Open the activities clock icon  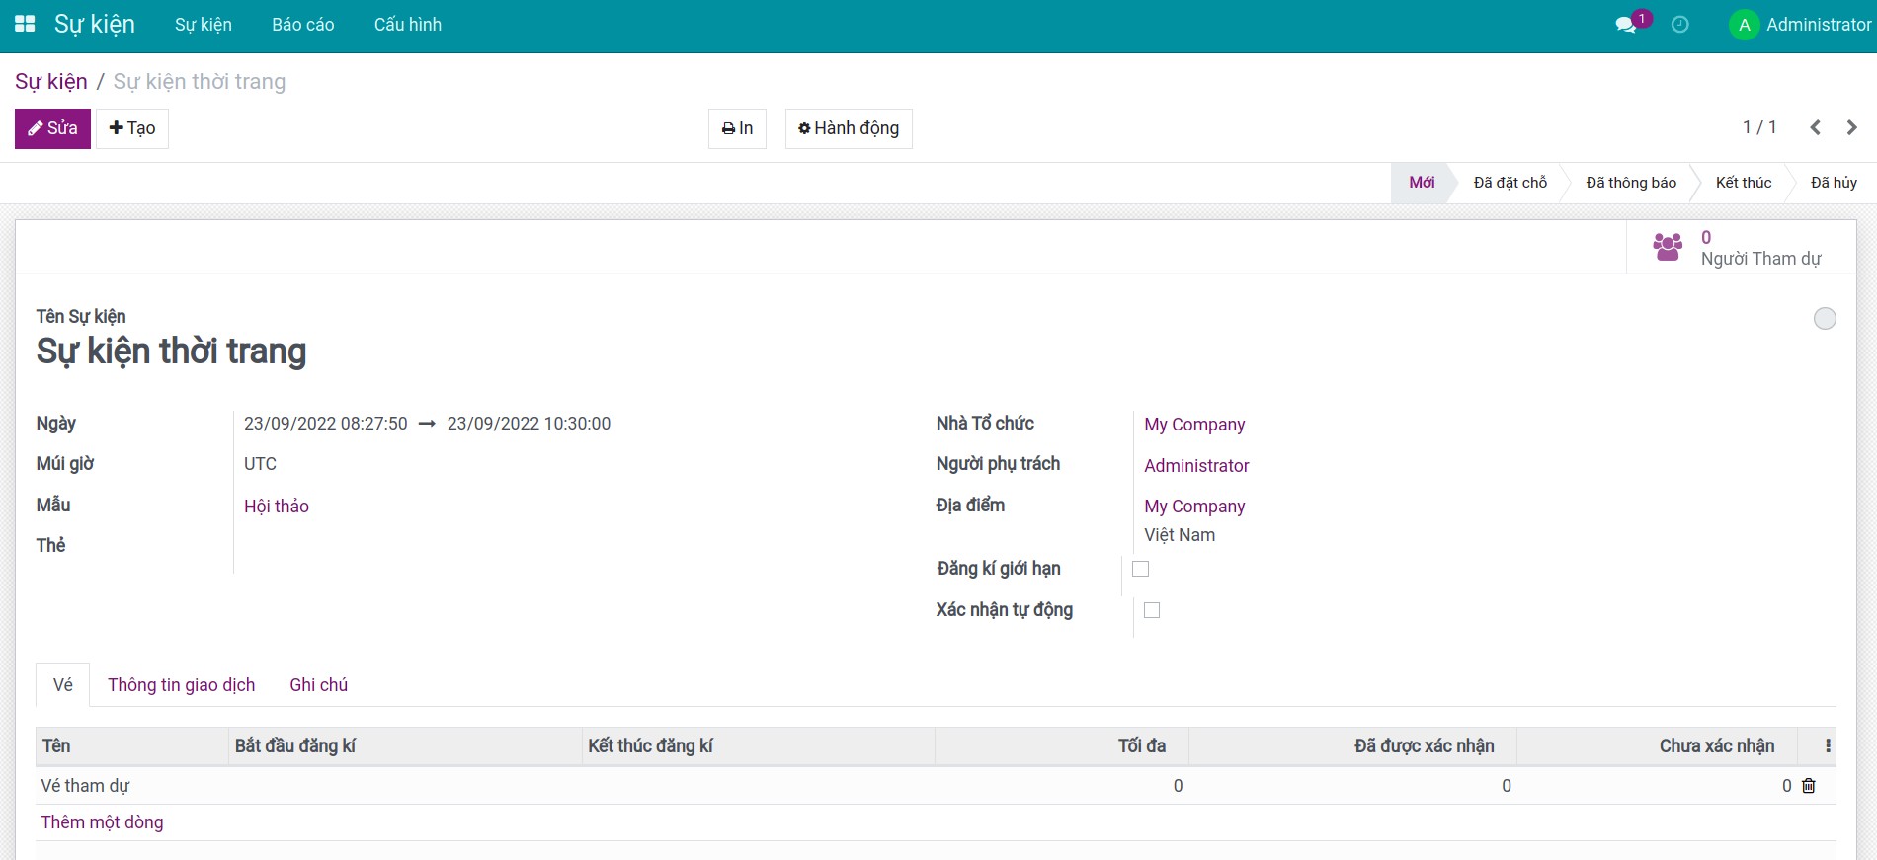coord(1679,25)
